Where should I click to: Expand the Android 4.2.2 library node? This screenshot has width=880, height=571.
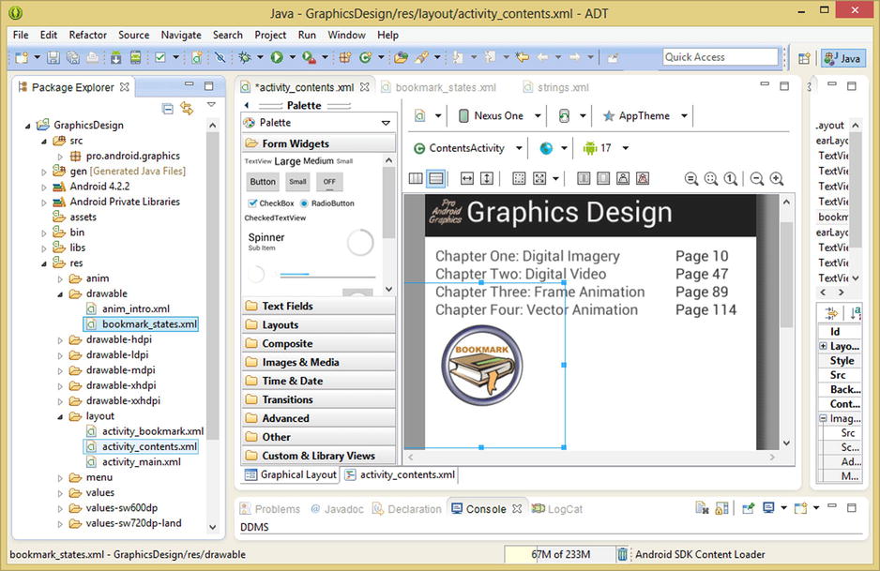tap(44, 187)
